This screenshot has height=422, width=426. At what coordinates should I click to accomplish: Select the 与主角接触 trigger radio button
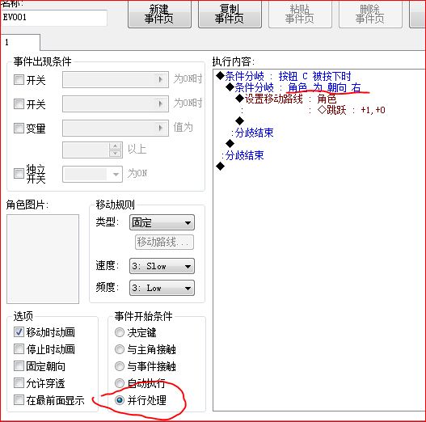coord(120,349)
